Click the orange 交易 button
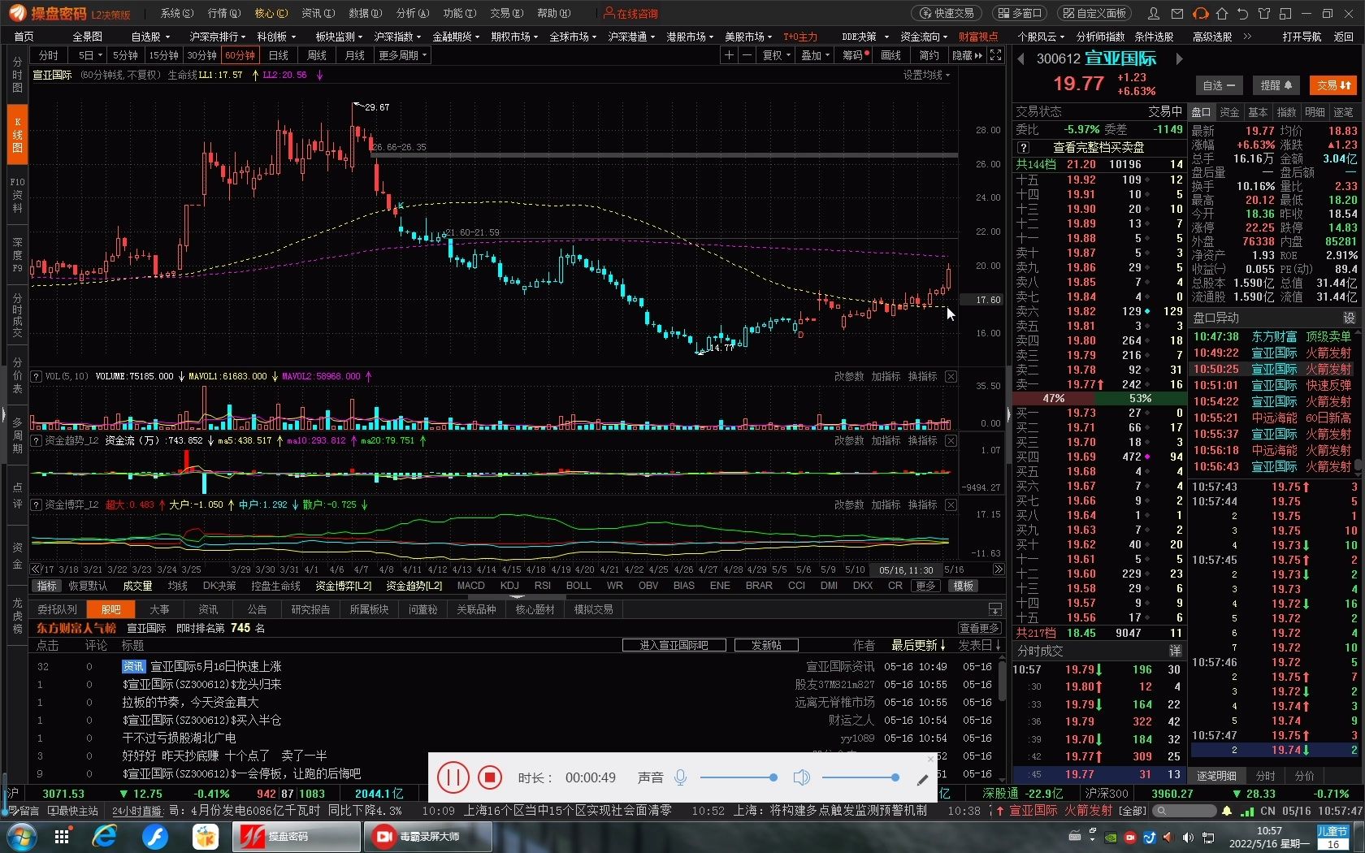Screen dimensions: 1365x853 [1334, 85]
